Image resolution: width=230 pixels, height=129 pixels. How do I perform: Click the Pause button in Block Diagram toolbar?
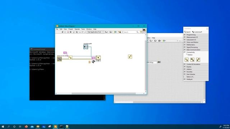[70, 32]
